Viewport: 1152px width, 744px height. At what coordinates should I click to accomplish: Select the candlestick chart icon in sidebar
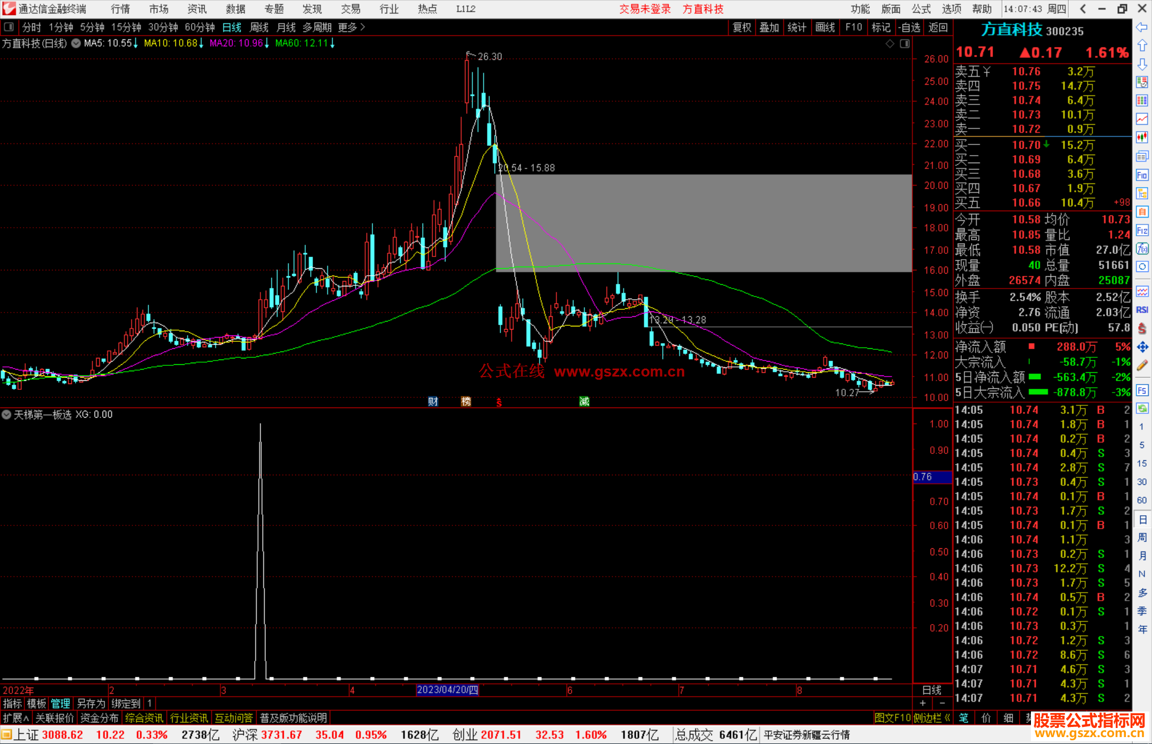pos(1142,138)
